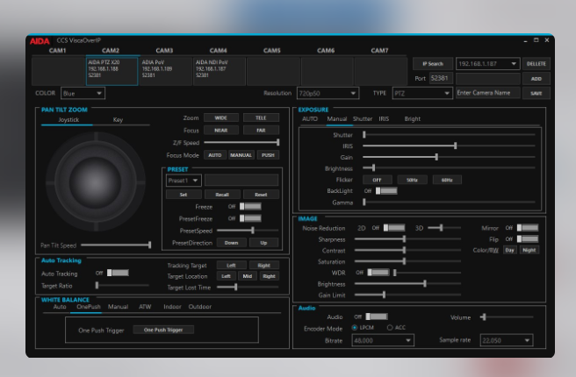Select the Indoor white balance tab

tap(172, 307)
